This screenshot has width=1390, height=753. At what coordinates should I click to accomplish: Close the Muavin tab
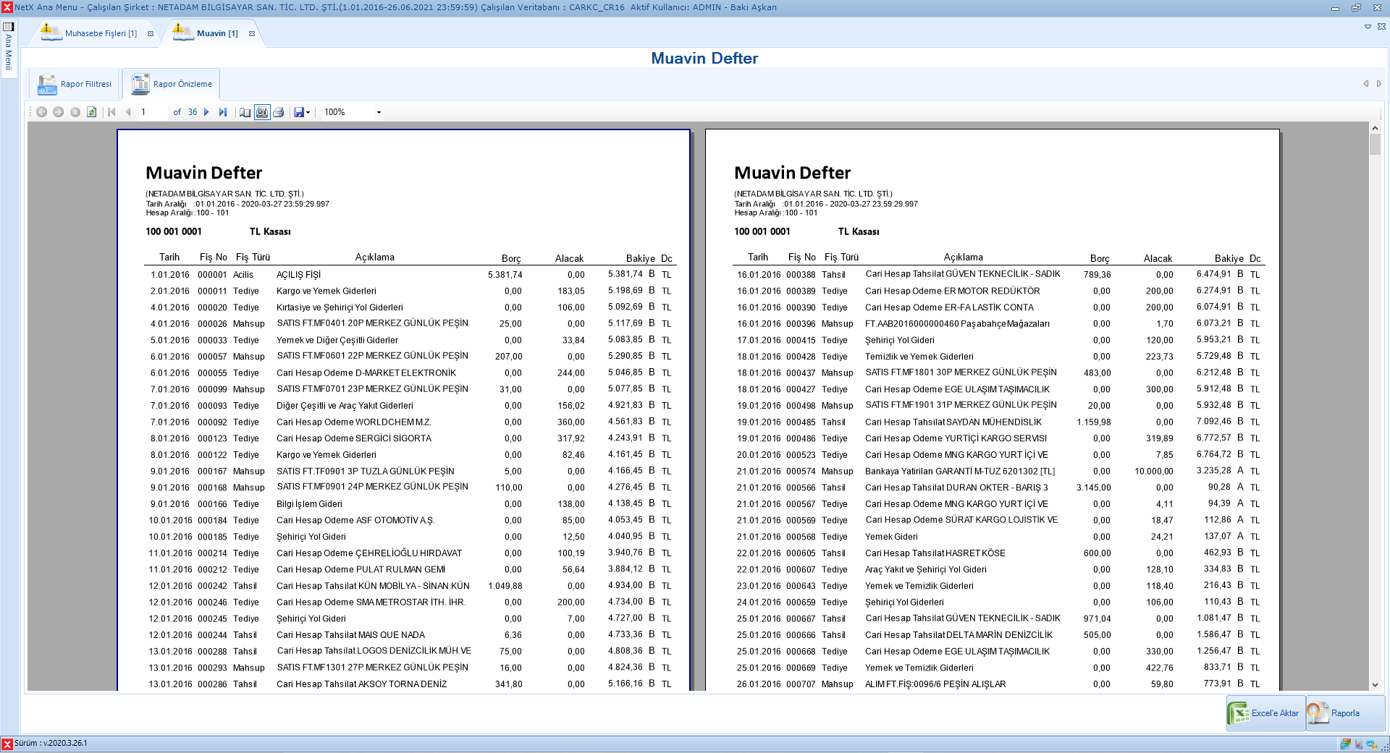(x=252, y=33)
